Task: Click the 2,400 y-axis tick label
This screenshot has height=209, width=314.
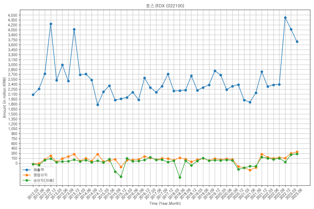Action: pos(12,84)
